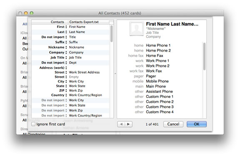Click the mapping list scrollbar
This screenshot has height=157, width=240.
112,34
